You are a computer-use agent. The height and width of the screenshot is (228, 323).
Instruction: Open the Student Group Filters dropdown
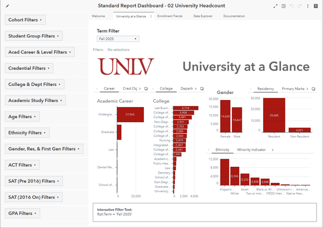34,36
